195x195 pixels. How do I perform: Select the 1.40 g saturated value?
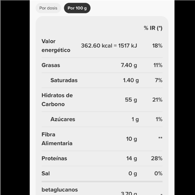pyautogui.click(x=131, y=80)
